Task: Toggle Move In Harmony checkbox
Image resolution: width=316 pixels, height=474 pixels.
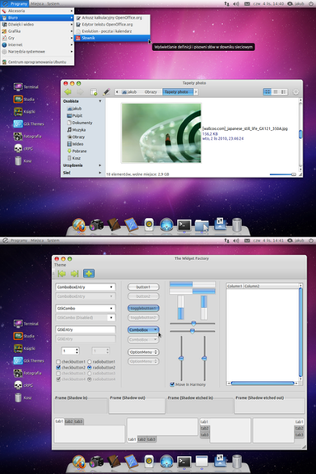Action: pyautogui.click(x=172, y=384)
